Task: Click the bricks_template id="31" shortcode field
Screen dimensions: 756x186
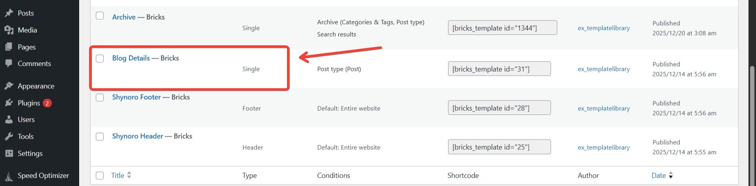Action: point(499,69)
